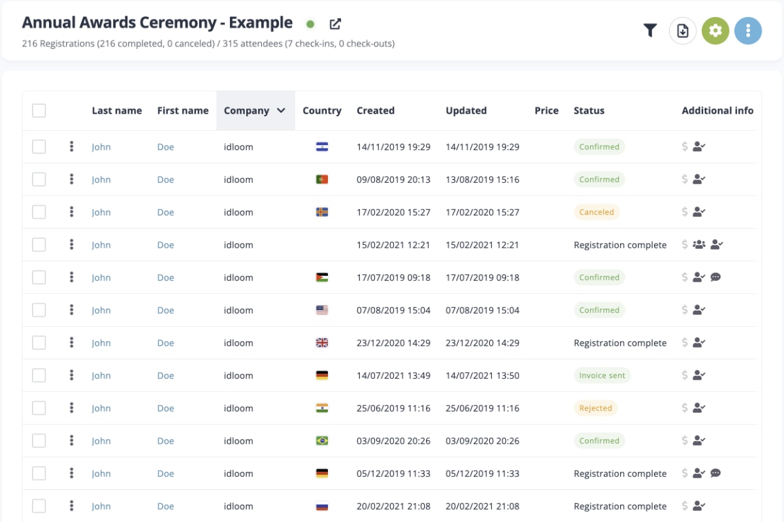Toggle the select-all checkbox in table header
Viewport: 784px width, 522px height.
[39, 110]
